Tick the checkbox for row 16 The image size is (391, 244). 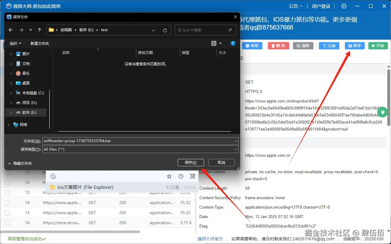[7, 223]
